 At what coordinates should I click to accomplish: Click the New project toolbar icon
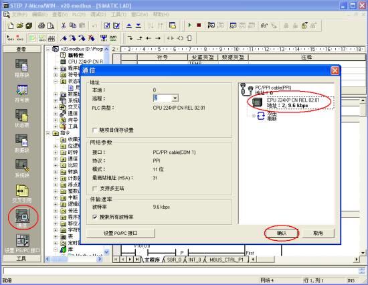[11, 25]
